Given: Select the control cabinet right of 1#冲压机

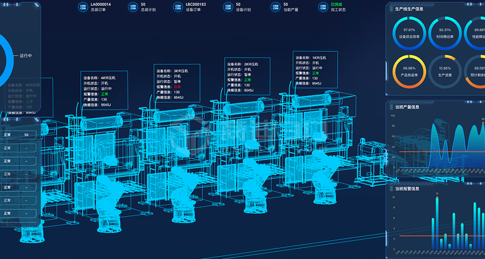Looking at the screenshot, I should click(x=371, y=163).
